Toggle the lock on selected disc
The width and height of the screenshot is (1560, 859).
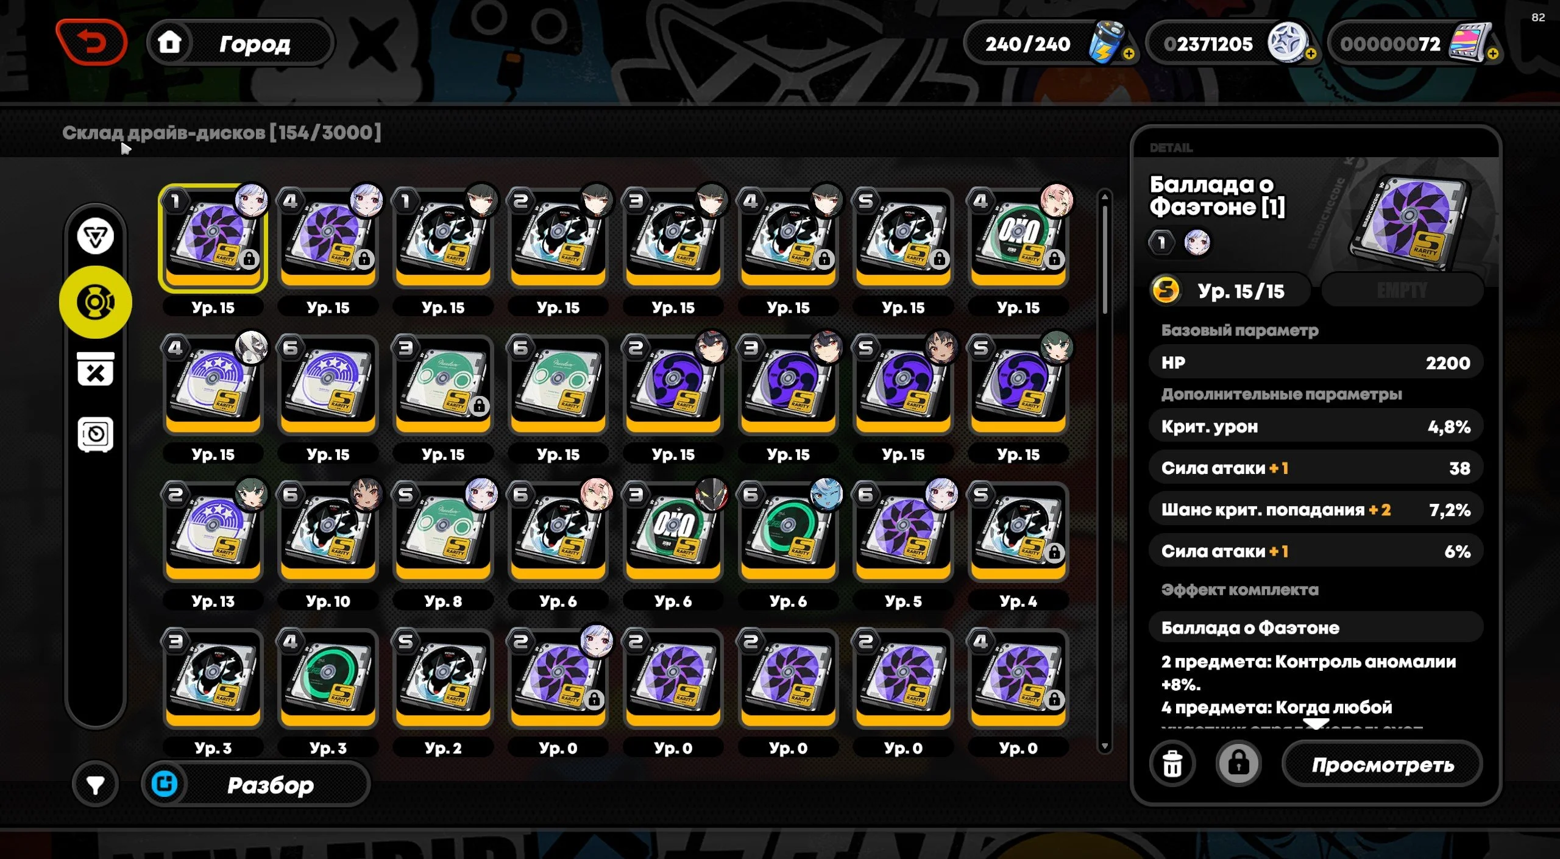pos(1238,764)
